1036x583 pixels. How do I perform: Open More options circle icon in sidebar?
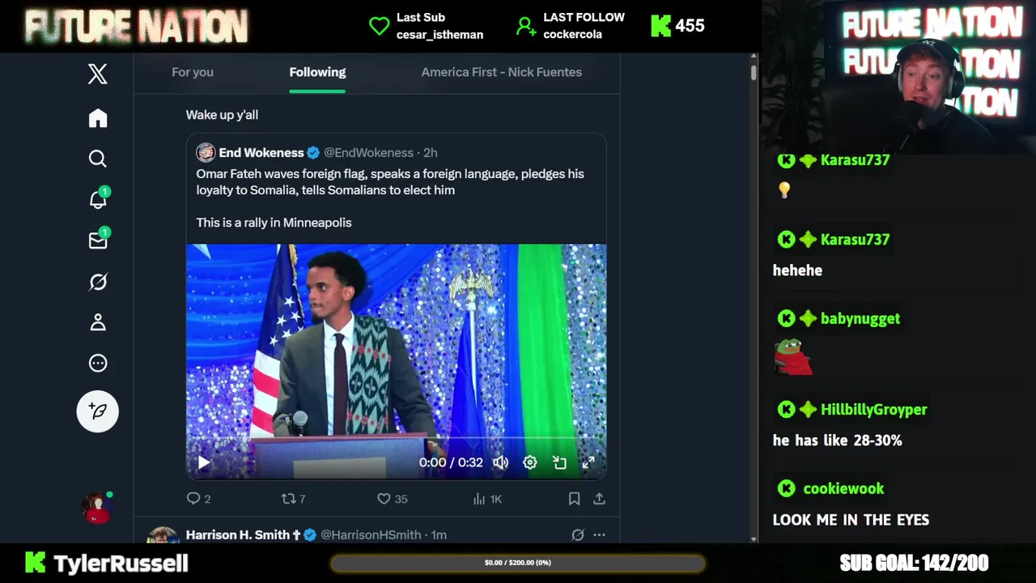(x=98, y=363)
